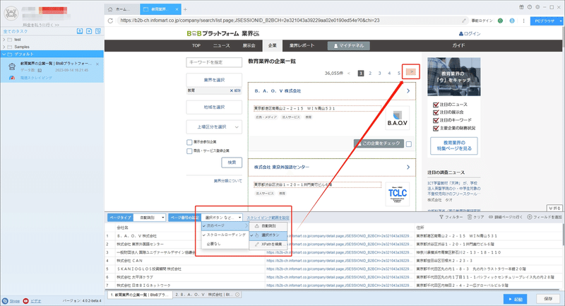Open the ガイド nav item
Image resolution: width=565 pixels, height=306 pixels.
(x=458, y=45)
